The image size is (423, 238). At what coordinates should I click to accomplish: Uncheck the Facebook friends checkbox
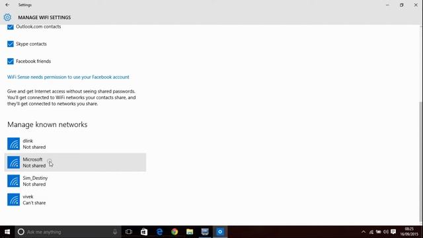[11, 61]
